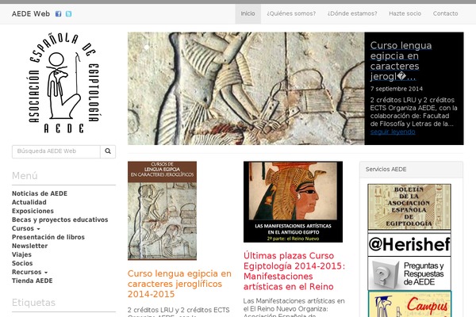Open Becas y proyectos educativos
The image size is (476, 317).
(x=59, y=220)
